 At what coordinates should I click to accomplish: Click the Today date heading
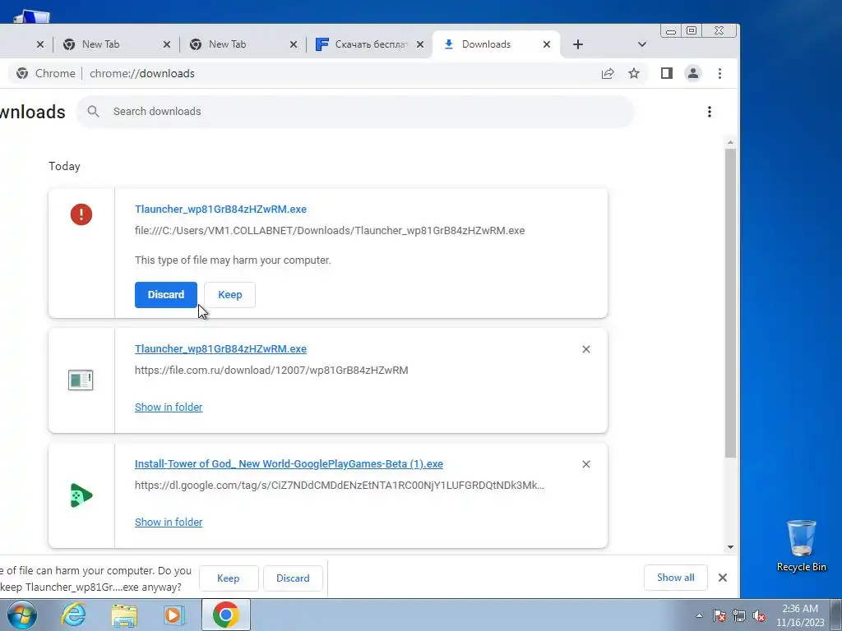click(64, 166)
